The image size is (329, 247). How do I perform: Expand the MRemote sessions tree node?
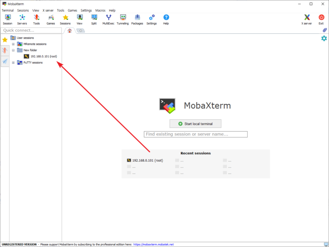(x=13, y=44)
